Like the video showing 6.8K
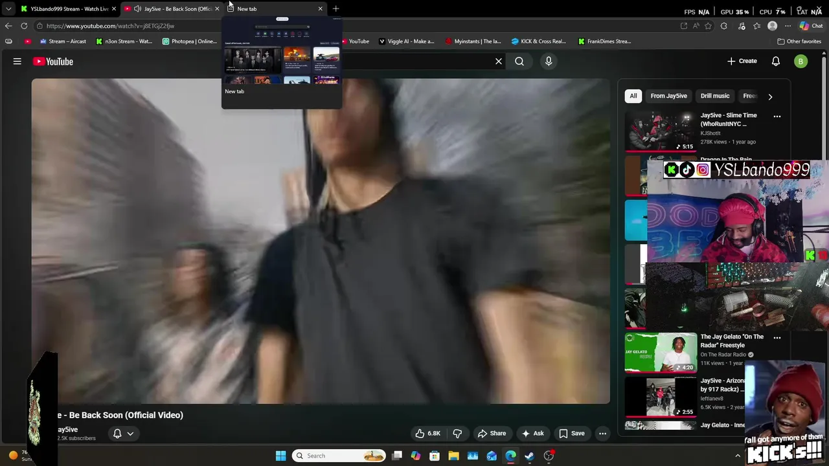This screenshot has width=829, height=466. [x=428, y=434]
